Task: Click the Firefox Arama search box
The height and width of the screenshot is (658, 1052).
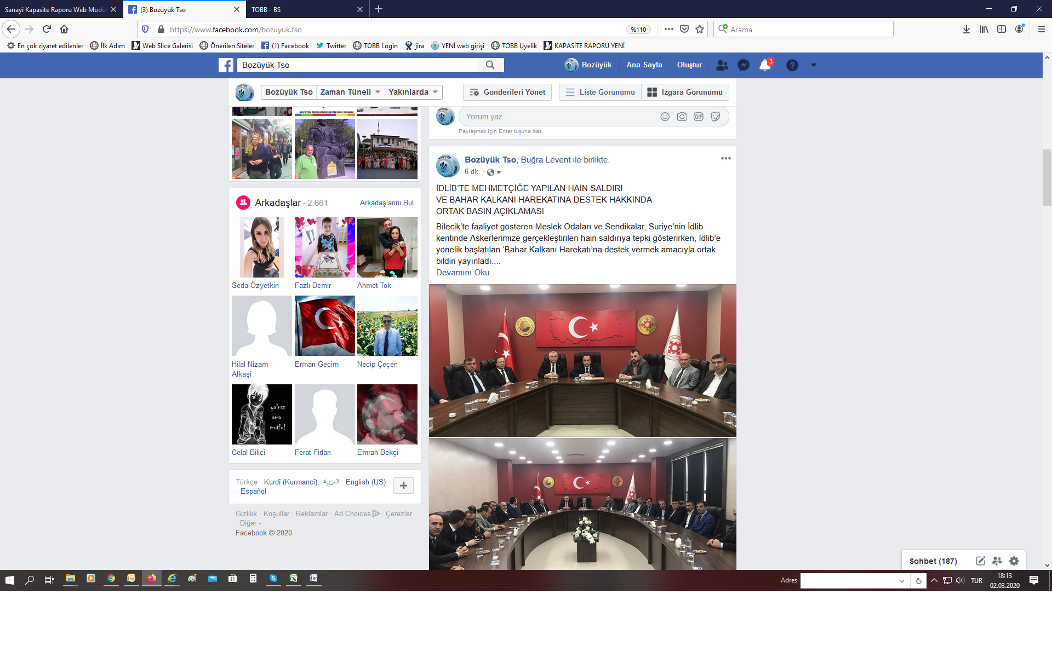Action: point(803,30)
